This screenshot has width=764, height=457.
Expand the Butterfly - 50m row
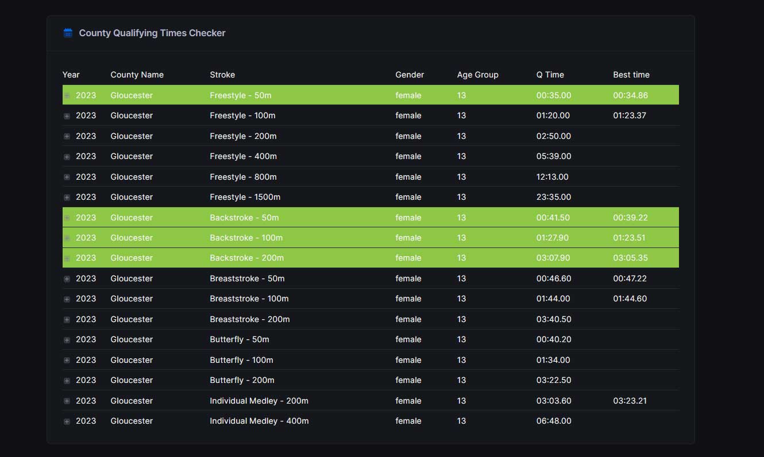(67, 340)
